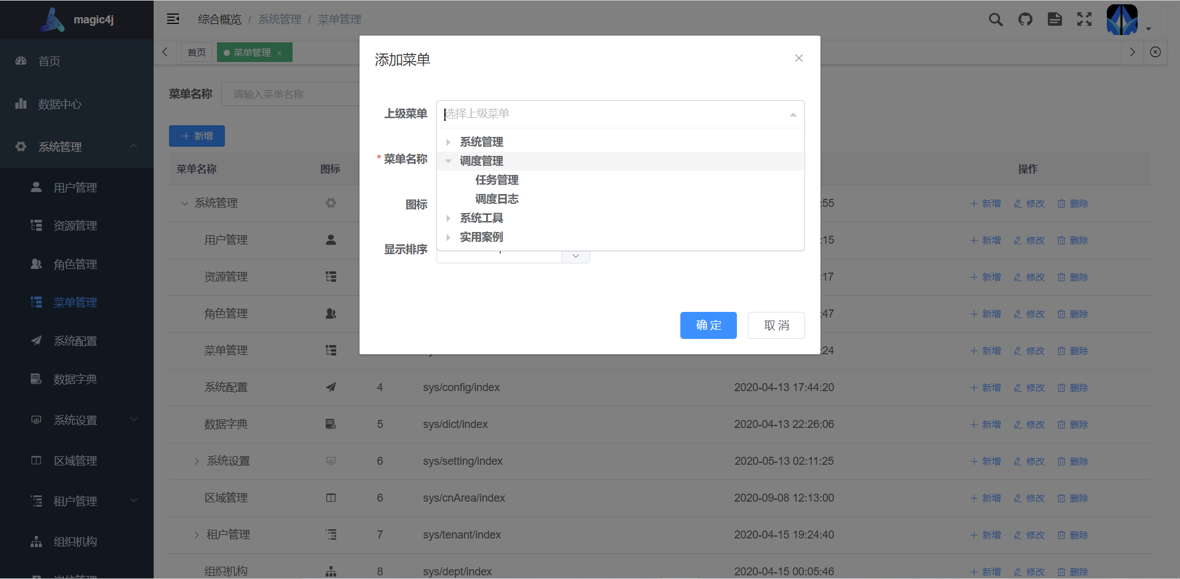Toggle fullscreen icon in header

1084,20
